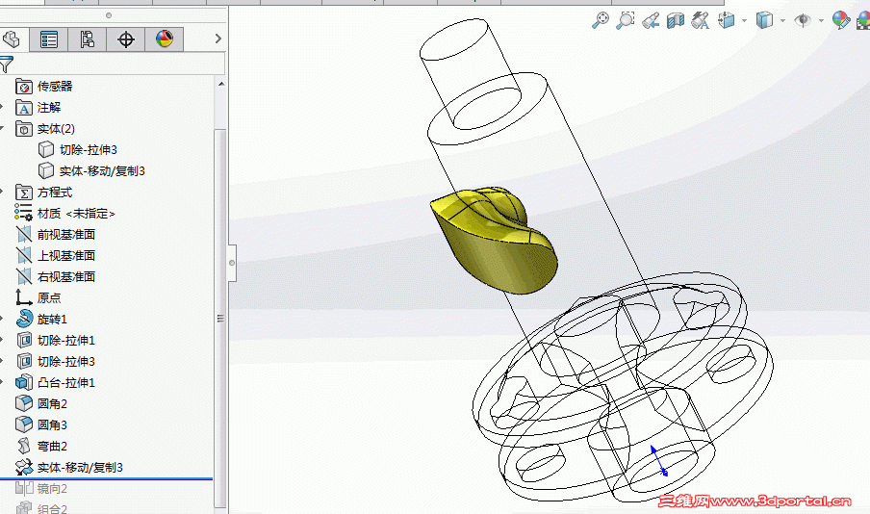This screenshot has height=514, width=870.
Task: Open the FeatureManager design tree tab
Action: (x=12, y=39)
